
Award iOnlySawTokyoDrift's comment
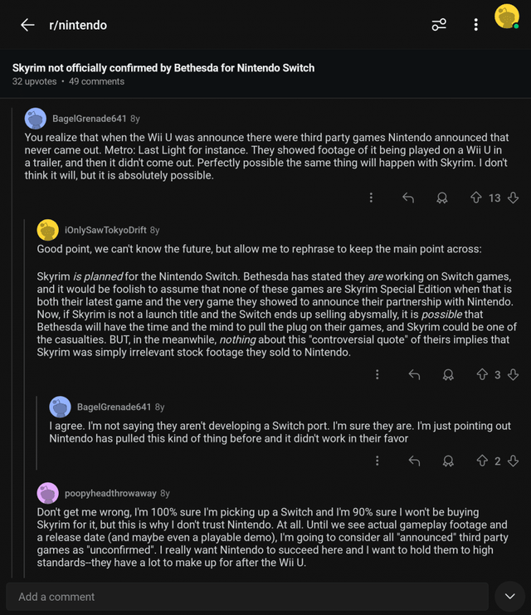[x=449, y=374]
